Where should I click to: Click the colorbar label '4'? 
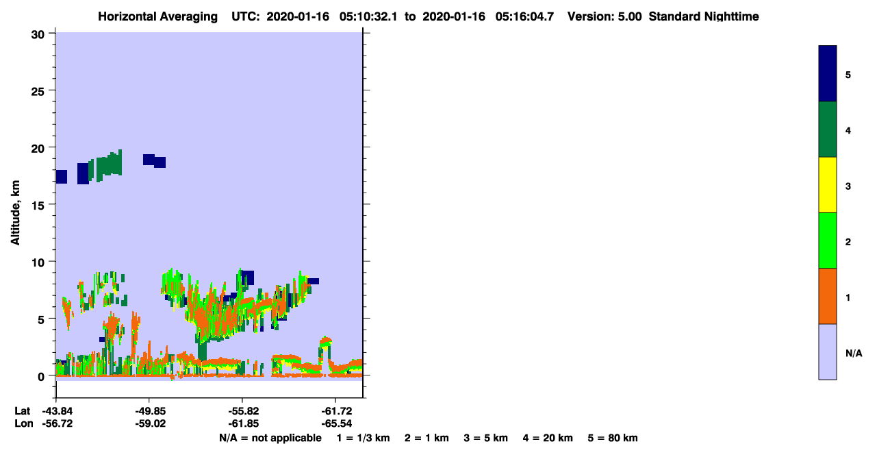[848, 130]
